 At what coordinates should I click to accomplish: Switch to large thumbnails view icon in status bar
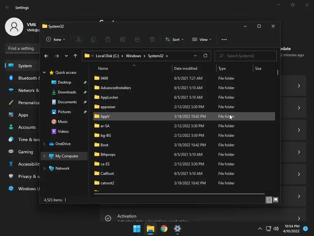276,200
